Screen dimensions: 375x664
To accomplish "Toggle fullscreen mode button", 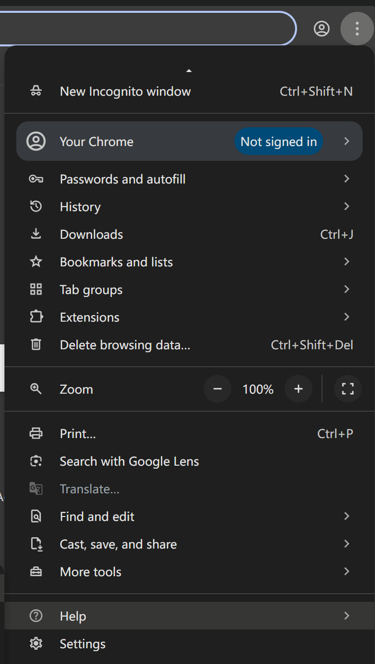I will tap(348, 389).
